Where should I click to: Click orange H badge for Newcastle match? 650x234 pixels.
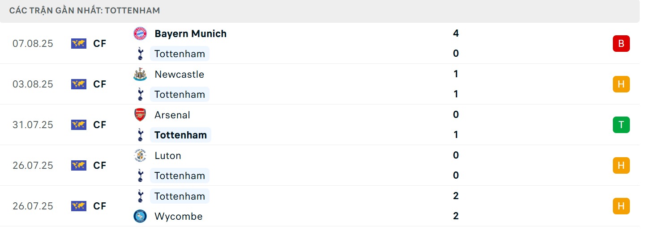621,84
